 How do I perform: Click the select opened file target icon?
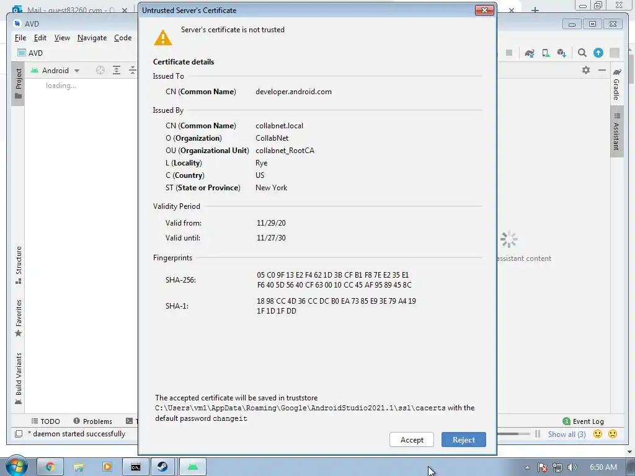click(x=100, y=71)
